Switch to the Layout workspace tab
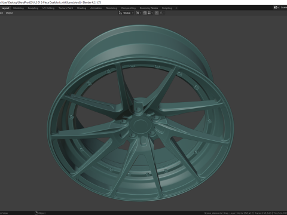 click(5, 8)
